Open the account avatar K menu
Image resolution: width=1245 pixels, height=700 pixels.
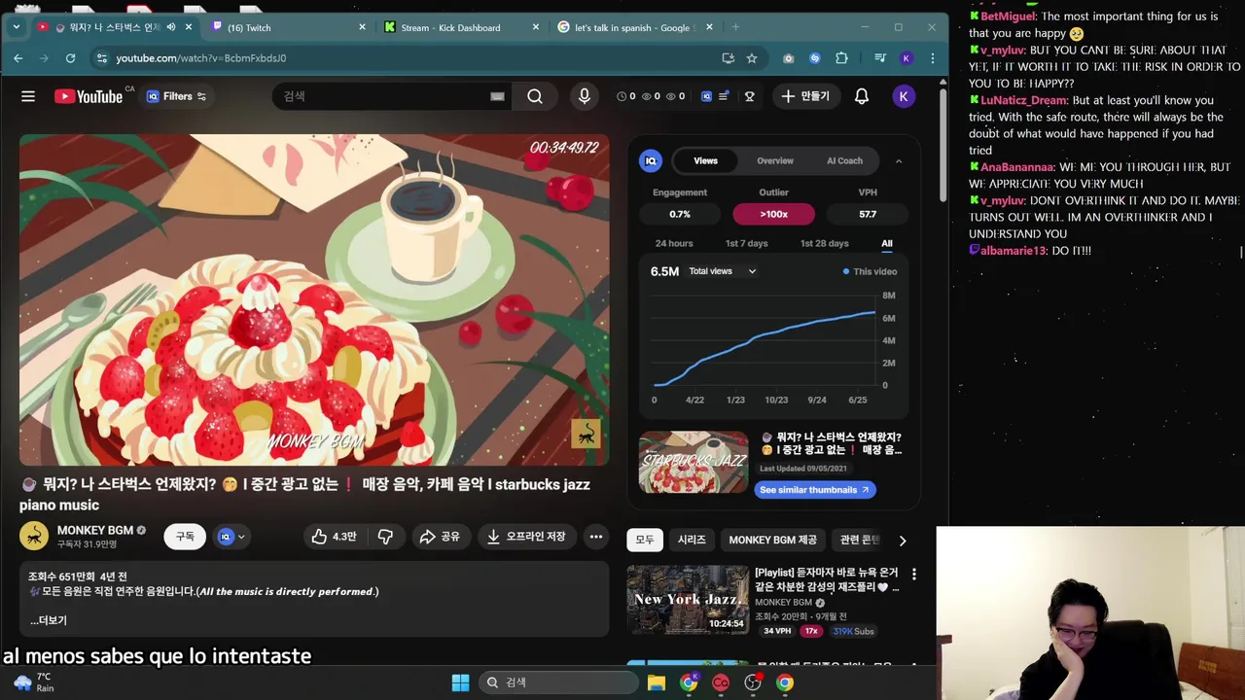coord(904,96)
